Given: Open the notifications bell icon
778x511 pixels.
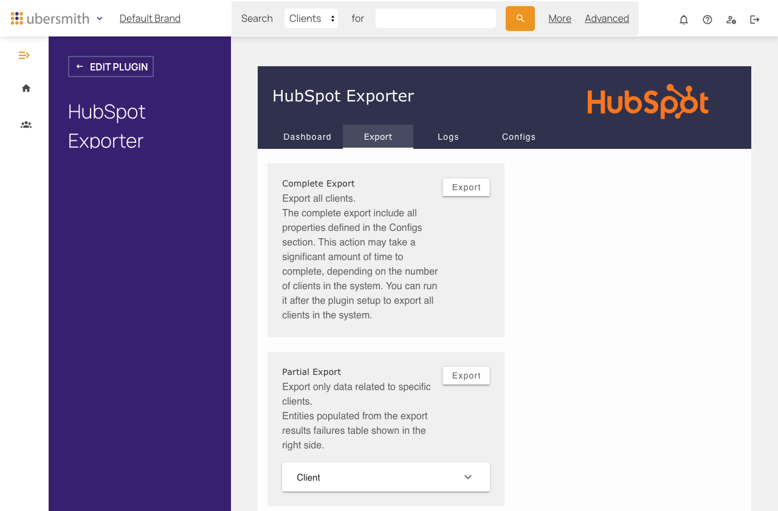Looking at the screenshot, I should click(x=684, y=19).
